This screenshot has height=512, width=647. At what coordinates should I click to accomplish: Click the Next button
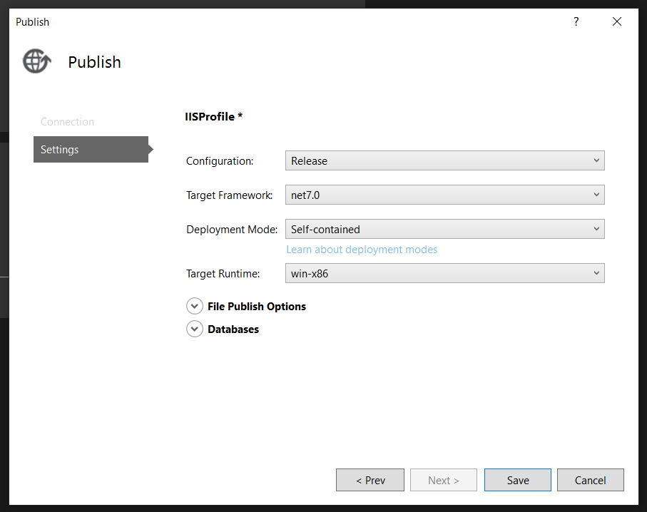coord(444,480)
